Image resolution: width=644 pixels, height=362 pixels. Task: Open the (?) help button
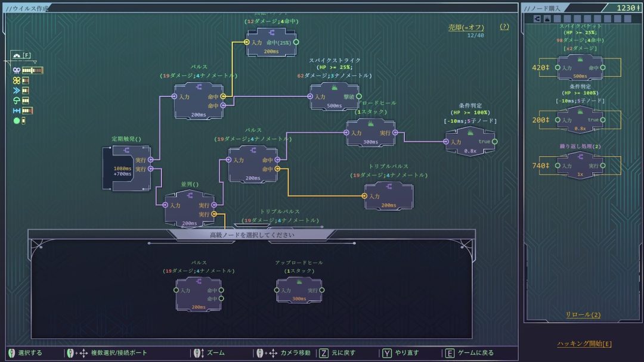pyautogui.click(x=504, y=27)
